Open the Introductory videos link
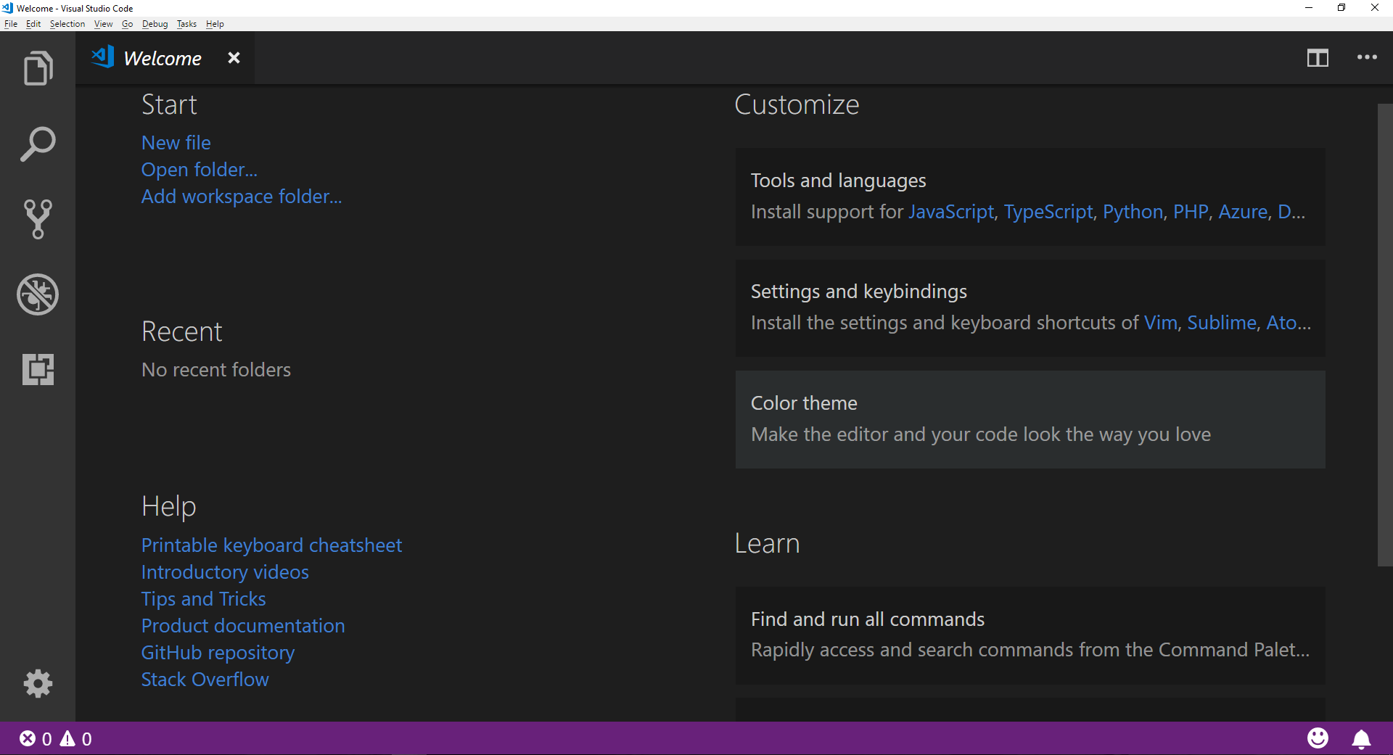 225,572
